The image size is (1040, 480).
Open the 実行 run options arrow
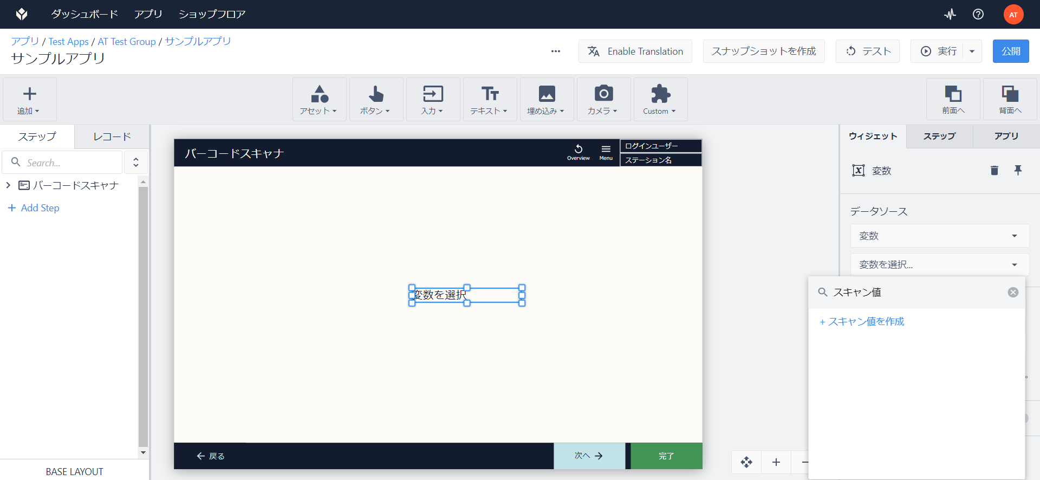click(972, 51)
